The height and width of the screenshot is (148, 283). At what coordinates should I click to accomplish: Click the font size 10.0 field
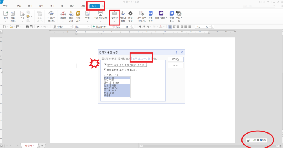120,27
